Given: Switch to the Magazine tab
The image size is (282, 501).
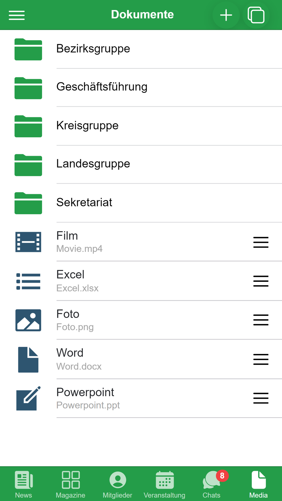Looking at the screenshot, I should pyautogui.click(x=70, y=484).
